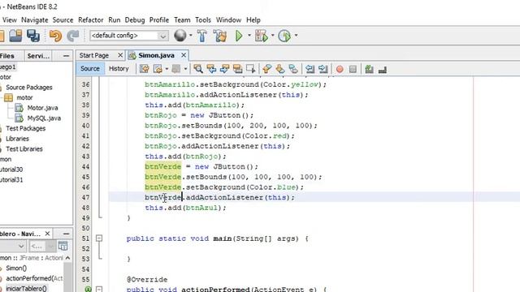Click the Profile Project clock icon
The image size is (520, 292).
pyautogui.click(x=284, y=36)
